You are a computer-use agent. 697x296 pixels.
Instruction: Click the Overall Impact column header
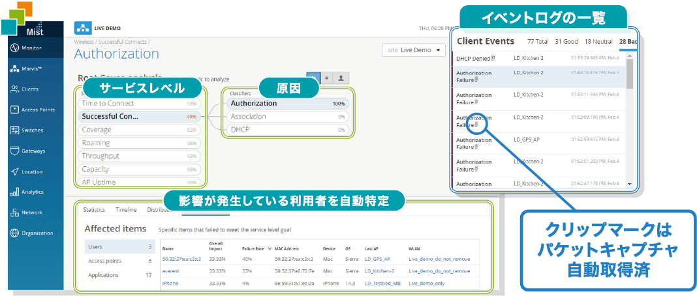point(216,246)
